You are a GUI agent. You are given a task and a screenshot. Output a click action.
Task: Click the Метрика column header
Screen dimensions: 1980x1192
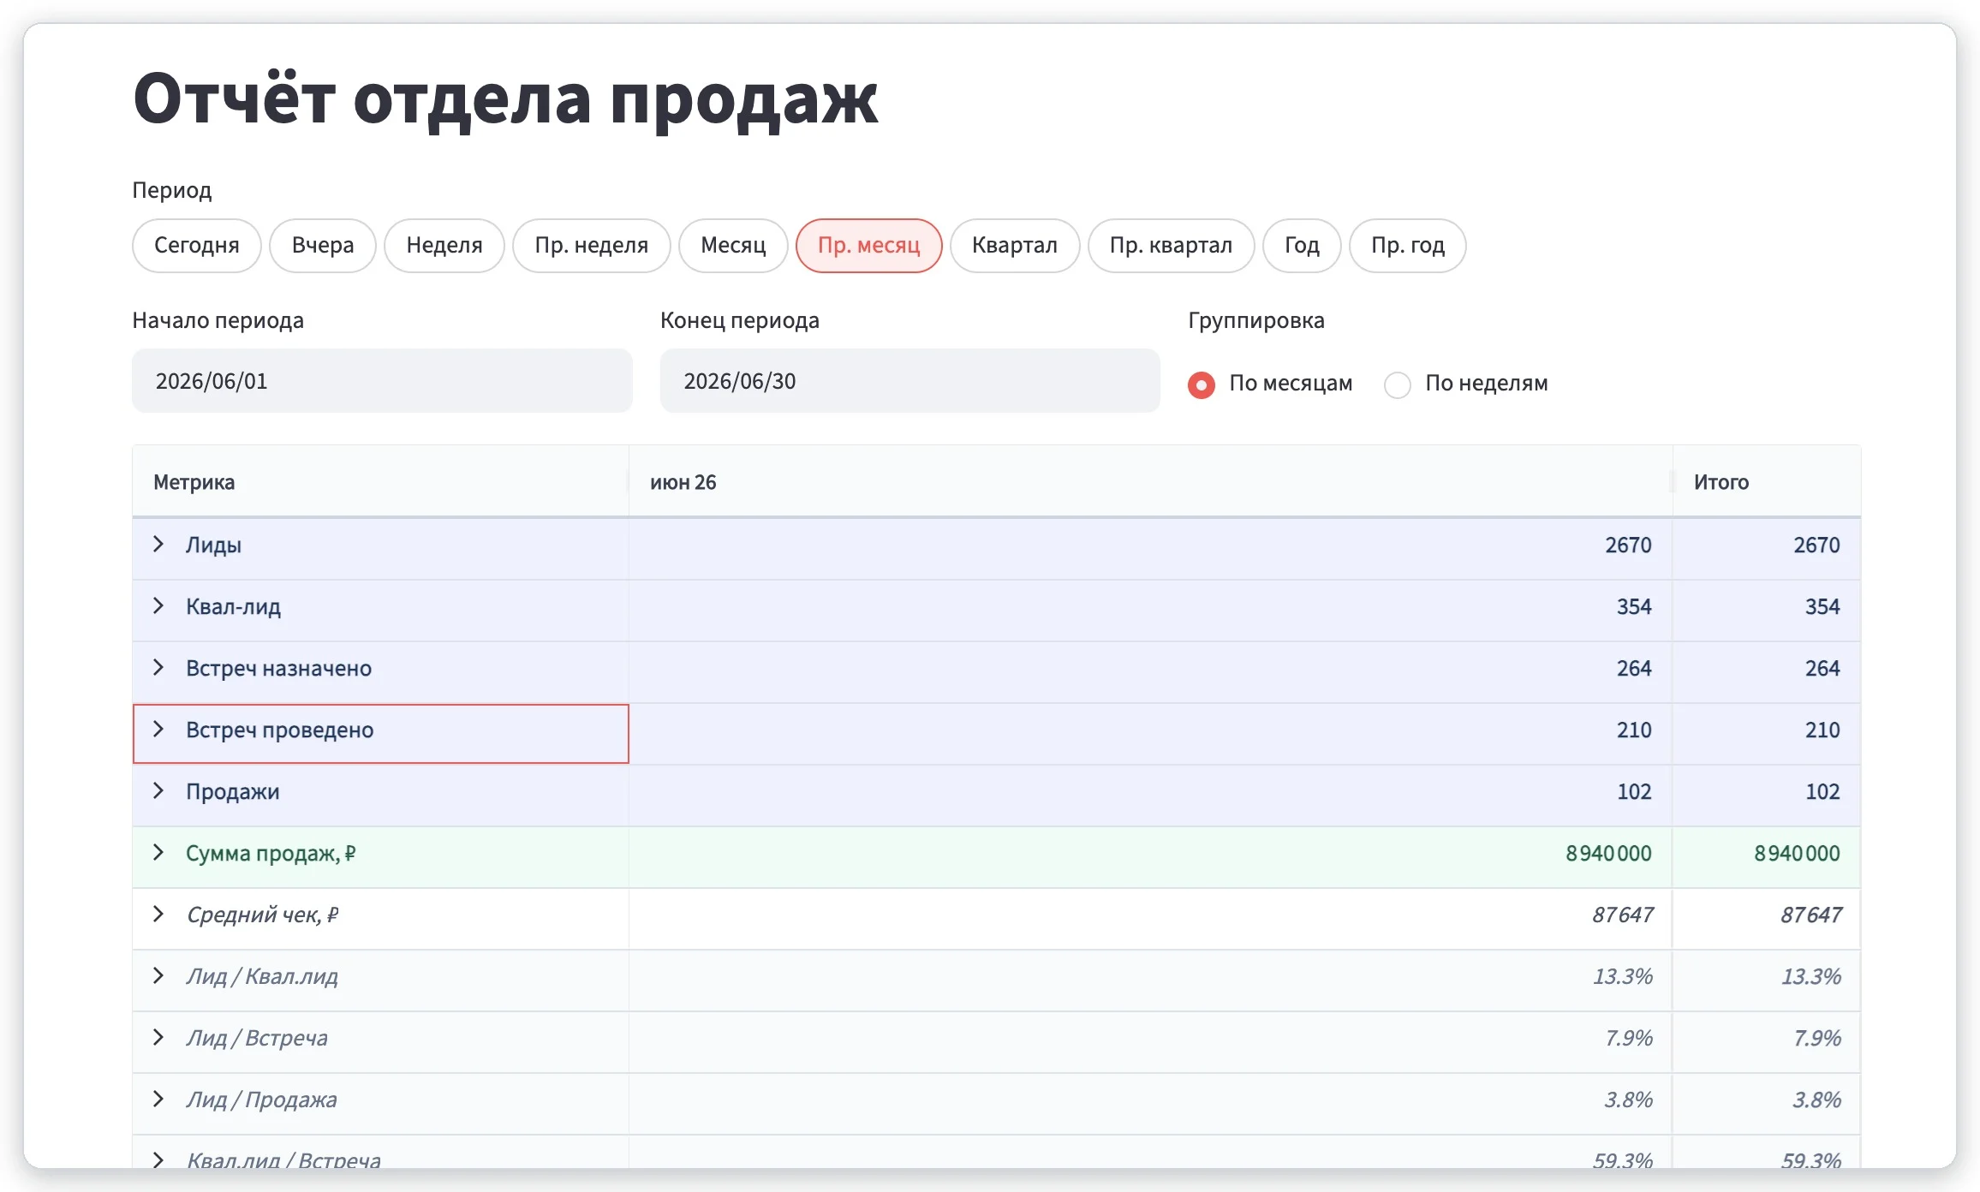click(380, 482)
